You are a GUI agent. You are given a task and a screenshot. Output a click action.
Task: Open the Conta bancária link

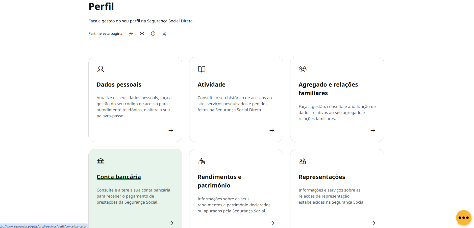[118, 177]
